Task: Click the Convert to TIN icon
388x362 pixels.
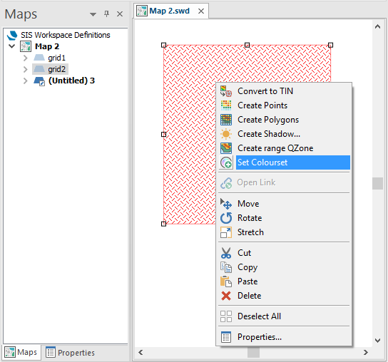Action: [226, 91]
